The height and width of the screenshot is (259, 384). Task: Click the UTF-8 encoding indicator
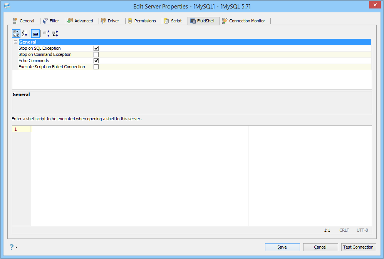[362, 230]
